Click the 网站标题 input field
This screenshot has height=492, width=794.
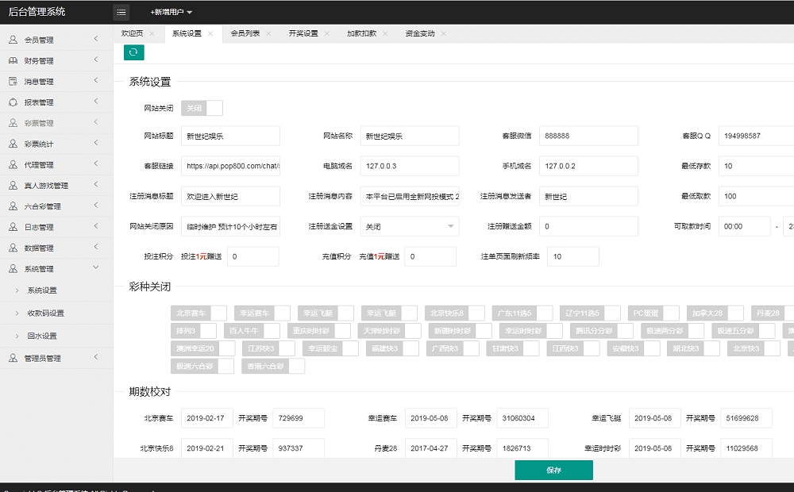coord(230,135)
